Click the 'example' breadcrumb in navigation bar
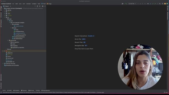169x95 pixels. click(x=29, y=4)
